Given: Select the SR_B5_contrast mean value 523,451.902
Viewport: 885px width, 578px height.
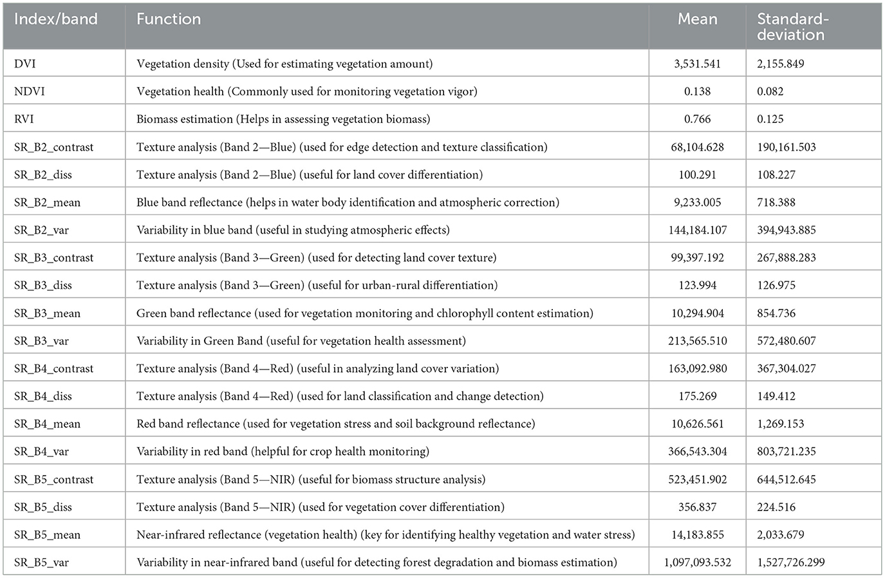Looking at the screenshot, I should (697, 479).
